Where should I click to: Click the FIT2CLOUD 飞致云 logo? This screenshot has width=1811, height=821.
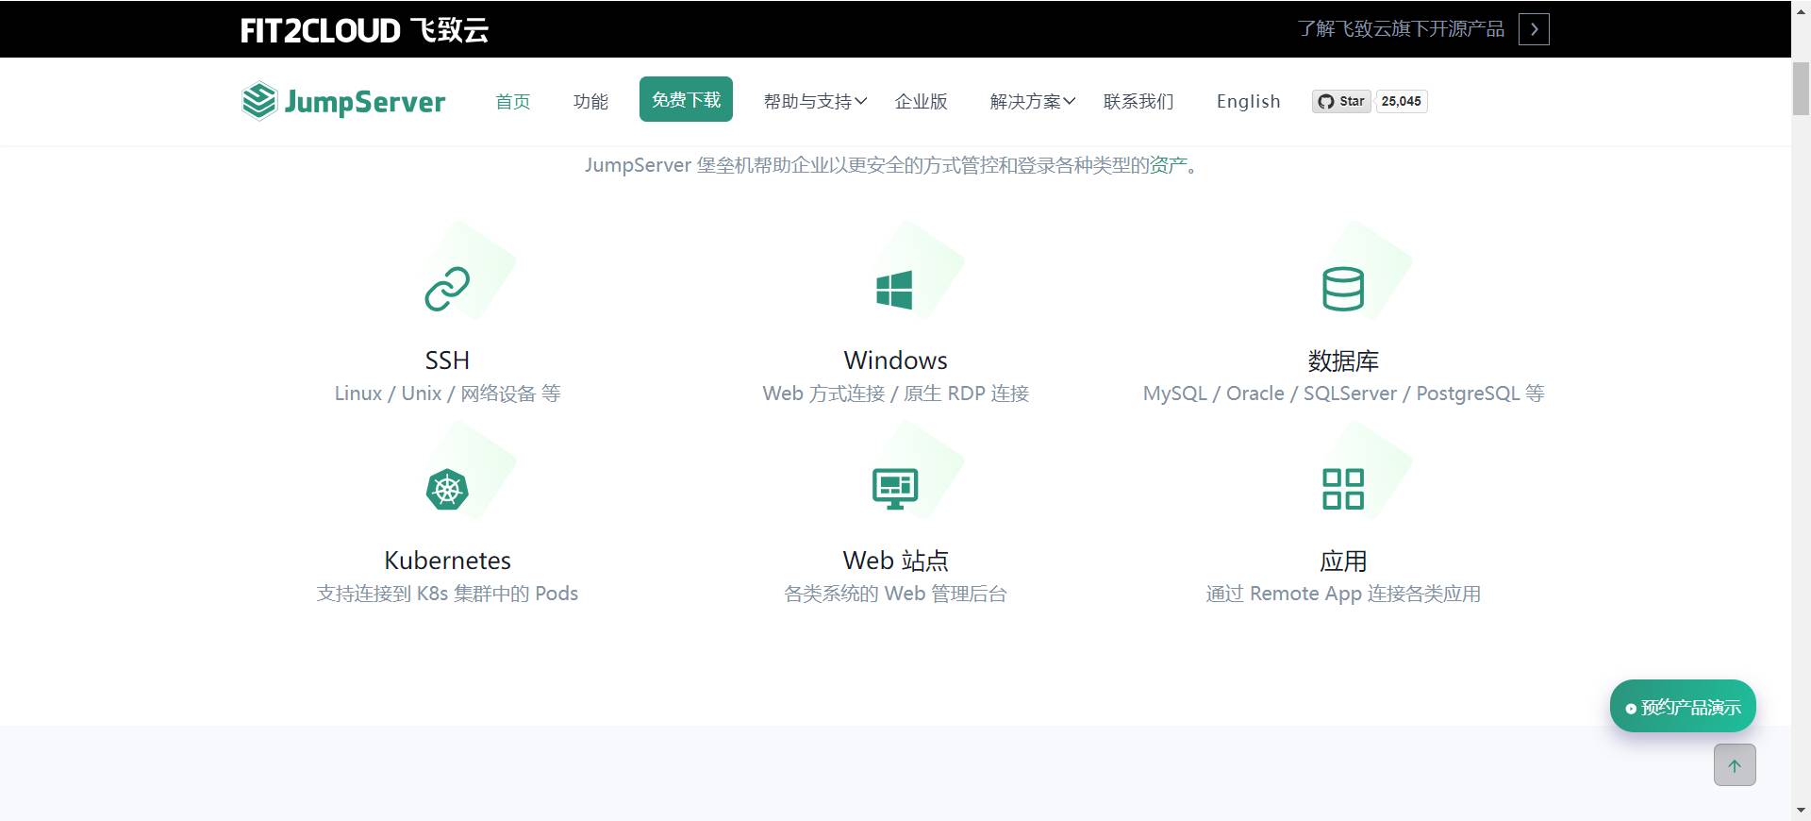(364, 30)
